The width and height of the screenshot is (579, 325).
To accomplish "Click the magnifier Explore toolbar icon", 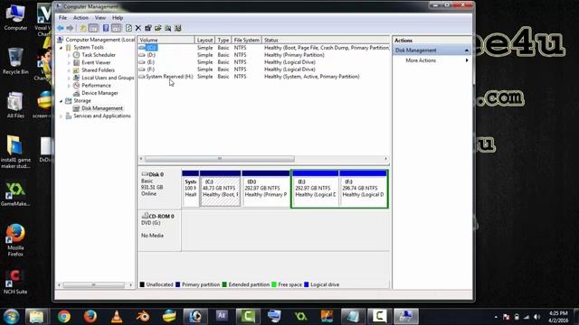I will coord(168,28).
